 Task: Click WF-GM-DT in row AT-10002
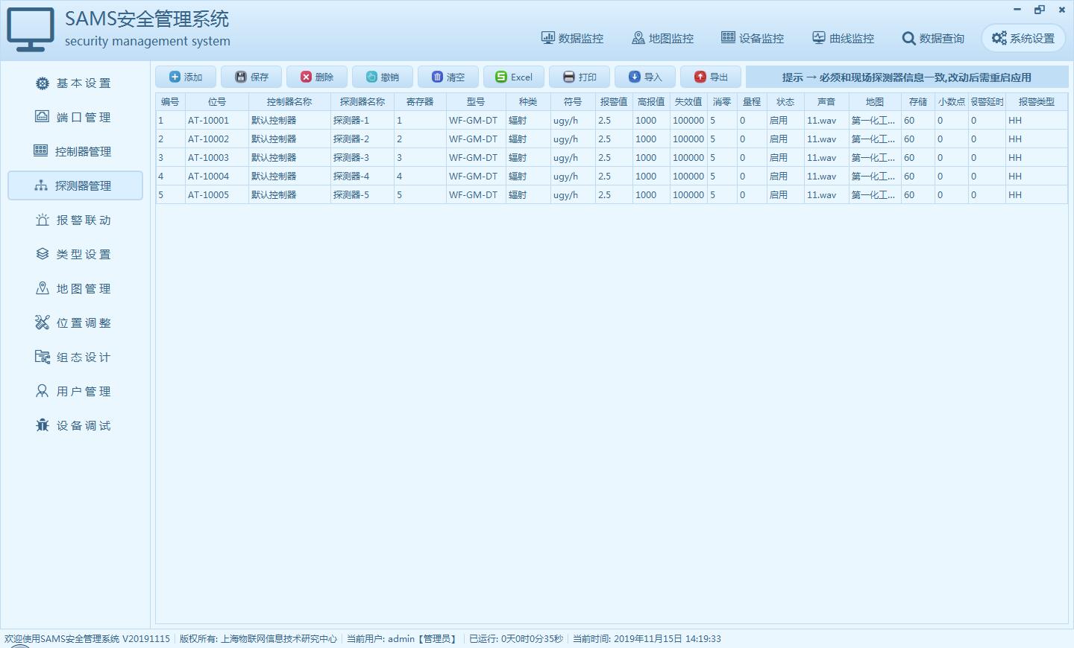[x=476, y=139]
